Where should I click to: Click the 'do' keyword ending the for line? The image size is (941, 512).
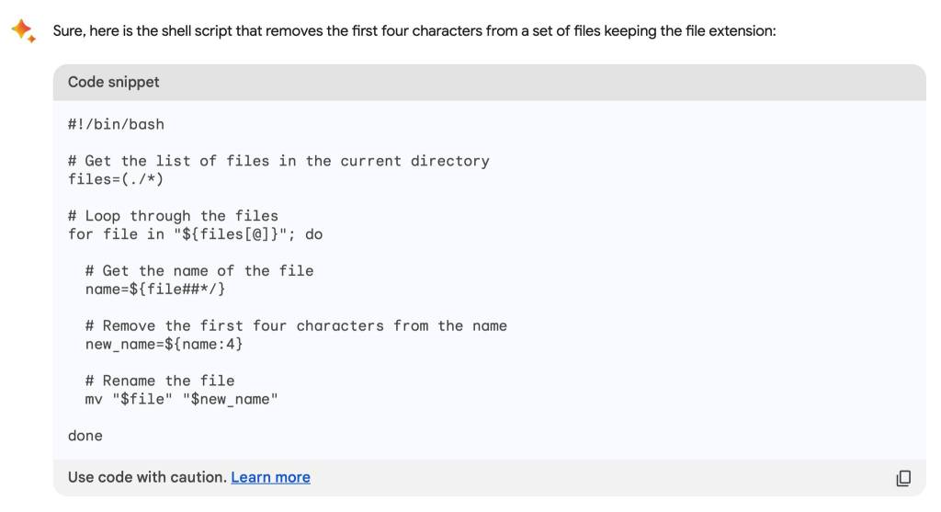click(x=314, y=234)
